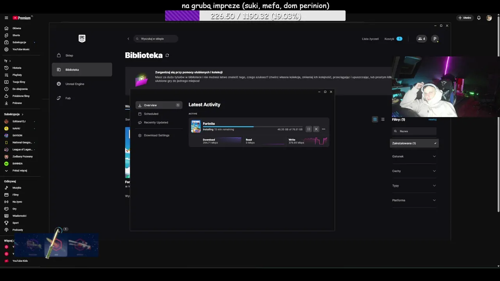Pause the Fortnite installation

(309, 129)
